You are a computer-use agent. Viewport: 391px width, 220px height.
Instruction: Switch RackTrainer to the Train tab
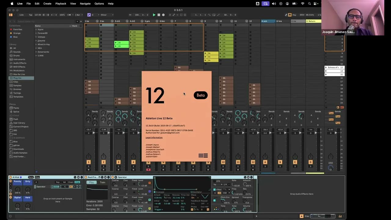pos(103,182)
